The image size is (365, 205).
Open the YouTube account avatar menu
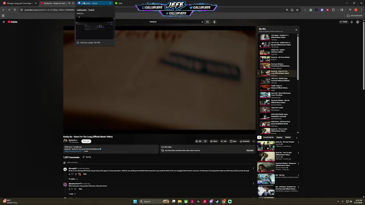pos(358,22)
